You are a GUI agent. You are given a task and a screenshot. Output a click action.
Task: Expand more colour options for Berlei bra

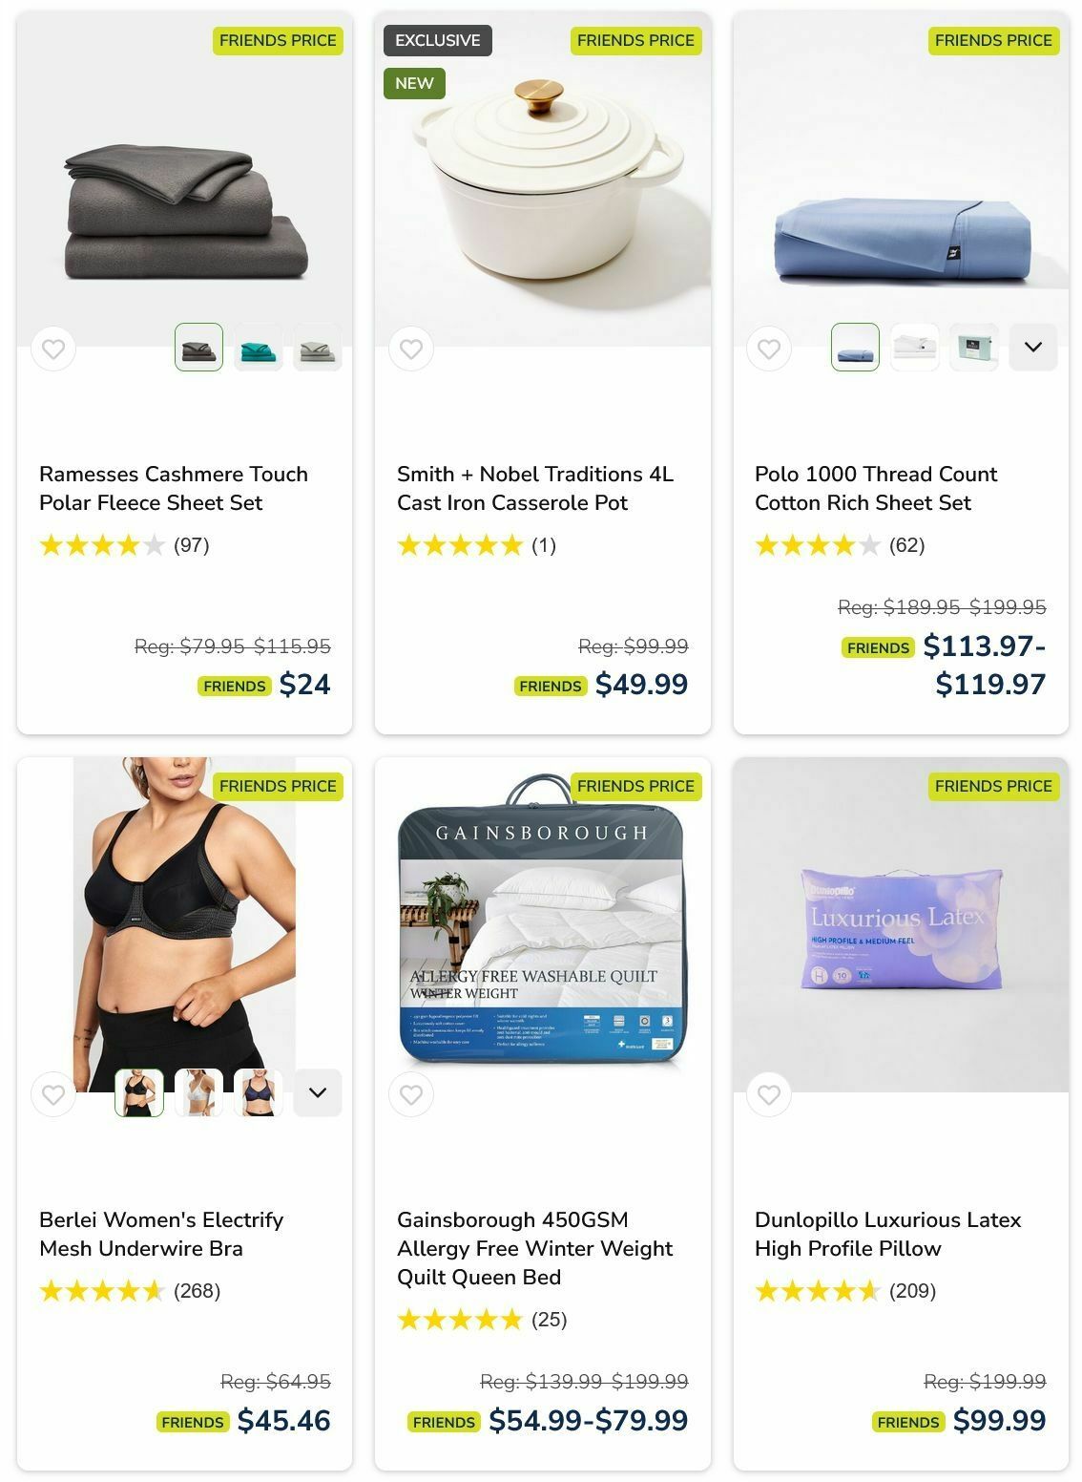point(318,1092)
